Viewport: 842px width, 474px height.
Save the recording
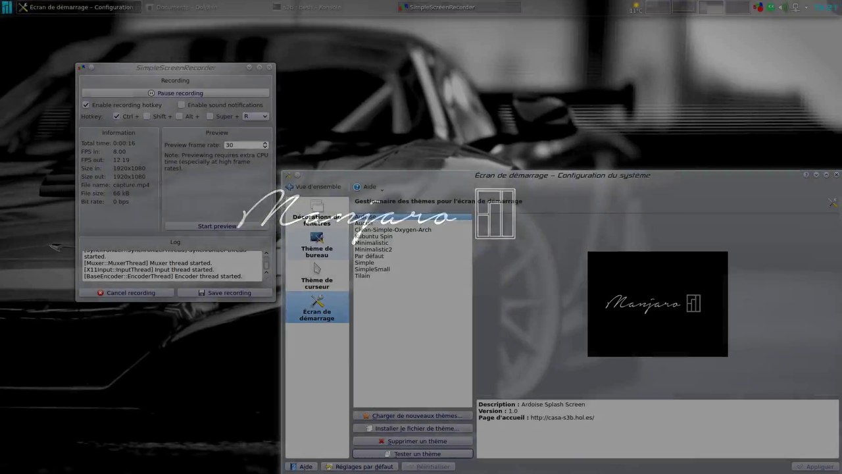pyautogui.click(x=224, y=293)
